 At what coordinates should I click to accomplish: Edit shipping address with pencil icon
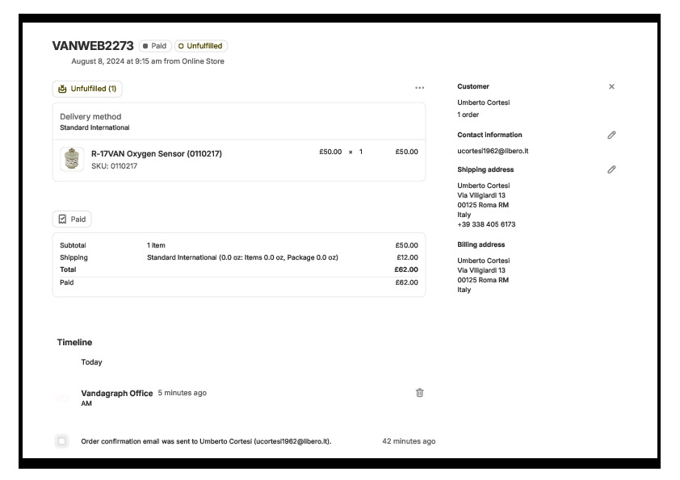pos(611,169)
